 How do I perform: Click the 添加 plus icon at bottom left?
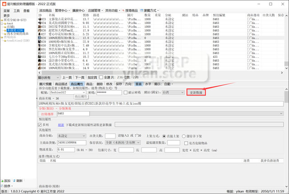click(x=3, y=180)
